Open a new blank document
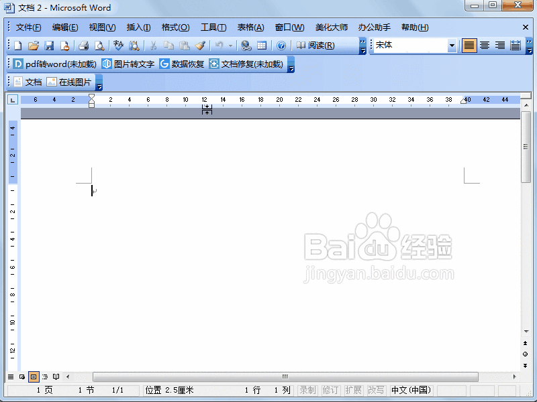This screenshot has width=537, height=402. click(x=17, y=46)
